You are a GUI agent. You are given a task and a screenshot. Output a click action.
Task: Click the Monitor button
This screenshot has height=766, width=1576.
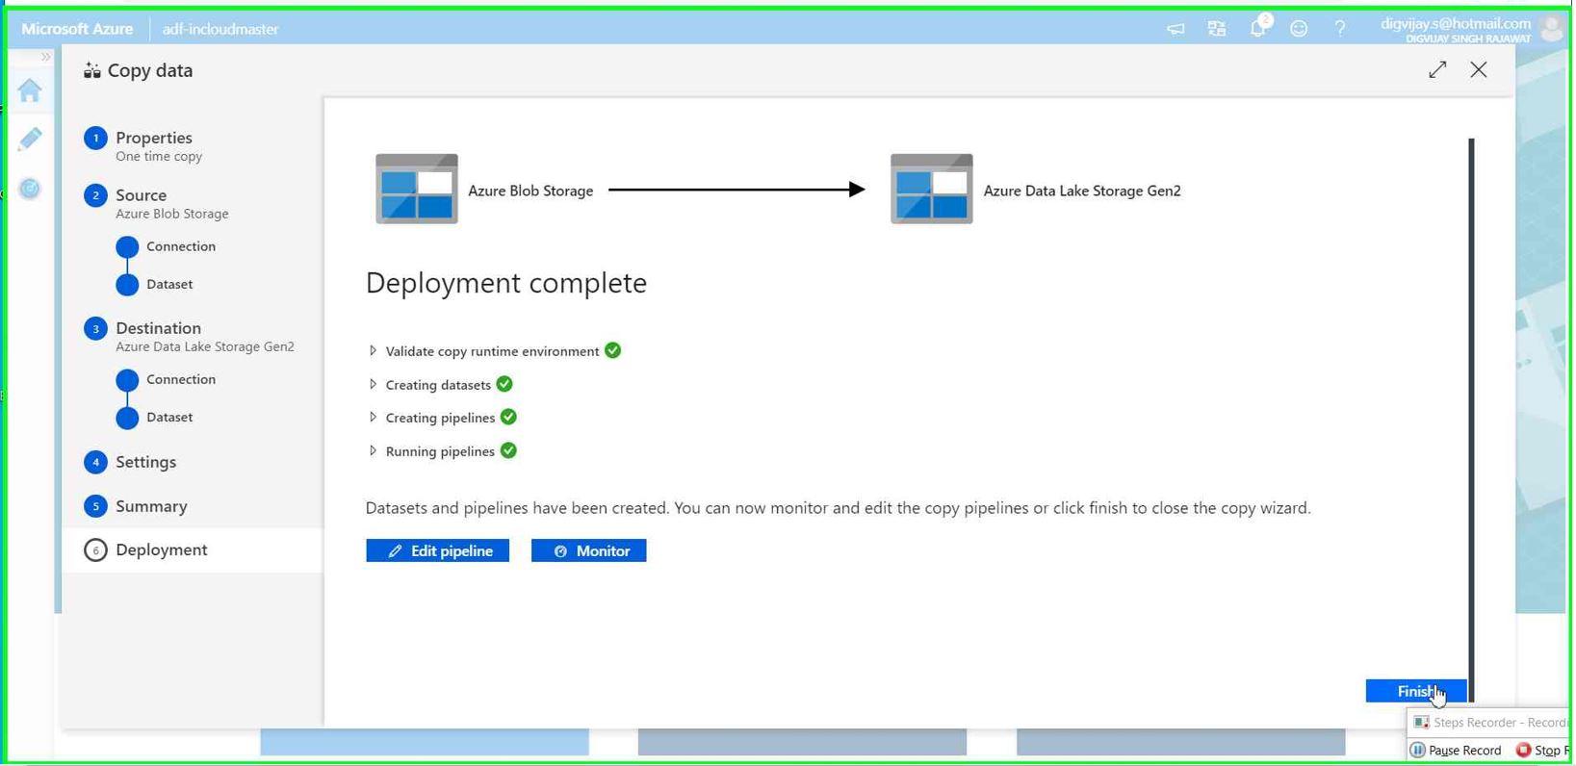pyautogui.click(x=589, y=551)
